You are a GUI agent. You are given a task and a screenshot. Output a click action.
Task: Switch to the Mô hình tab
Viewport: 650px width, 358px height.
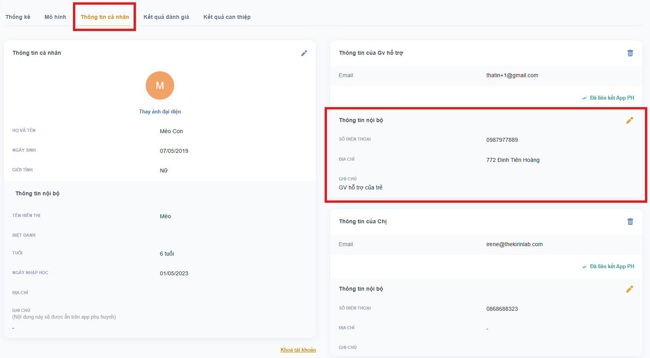pyautogui.click(x=55, y=17)
